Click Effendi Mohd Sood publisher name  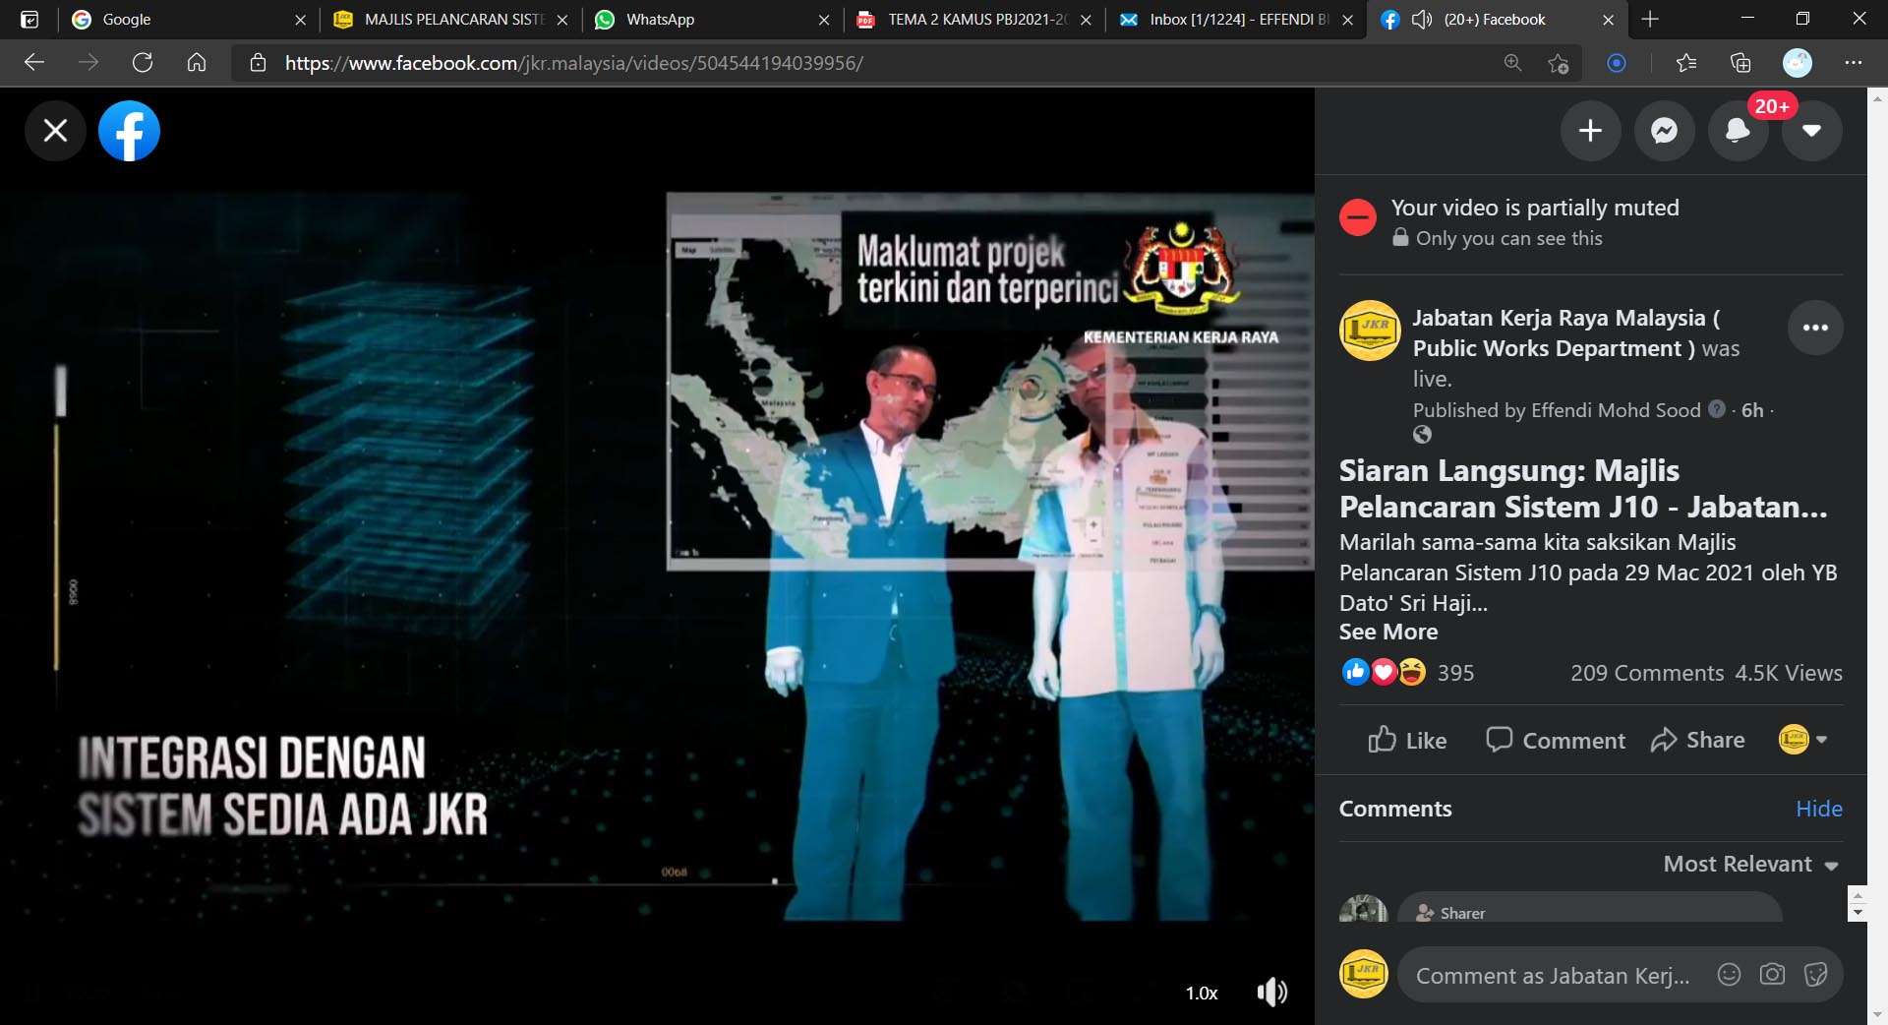[1616, 410]
